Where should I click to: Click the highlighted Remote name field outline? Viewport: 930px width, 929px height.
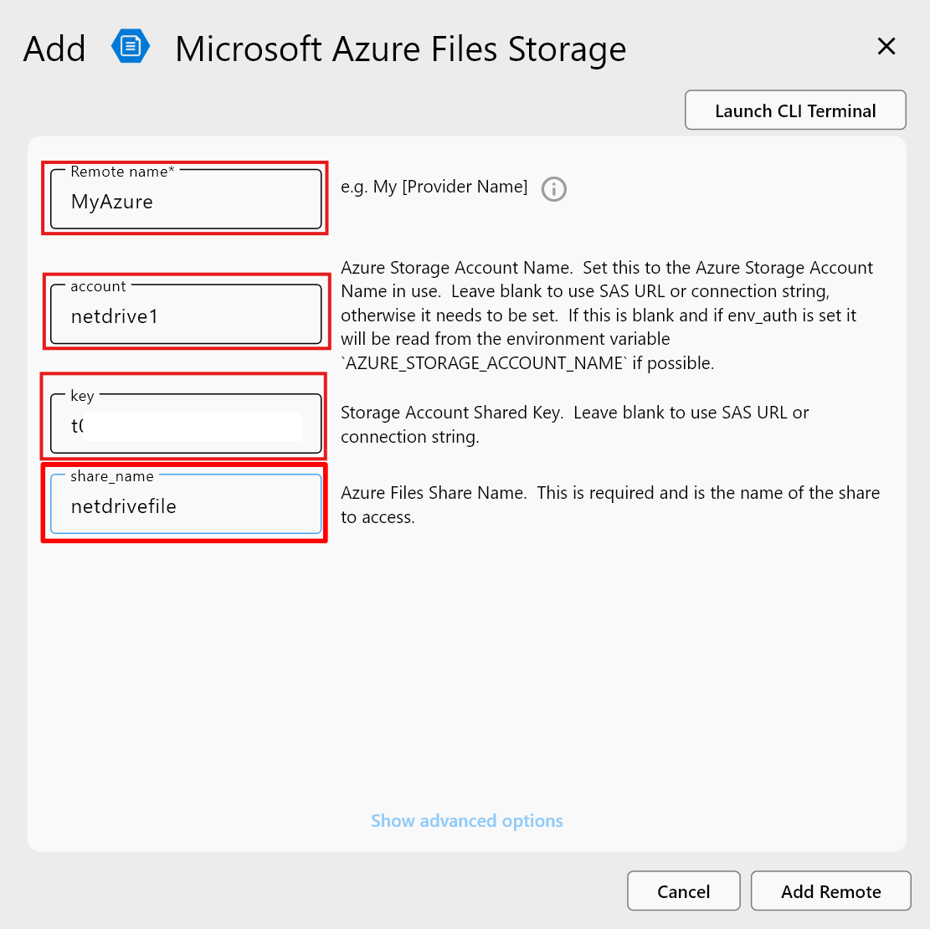(185, 198)
